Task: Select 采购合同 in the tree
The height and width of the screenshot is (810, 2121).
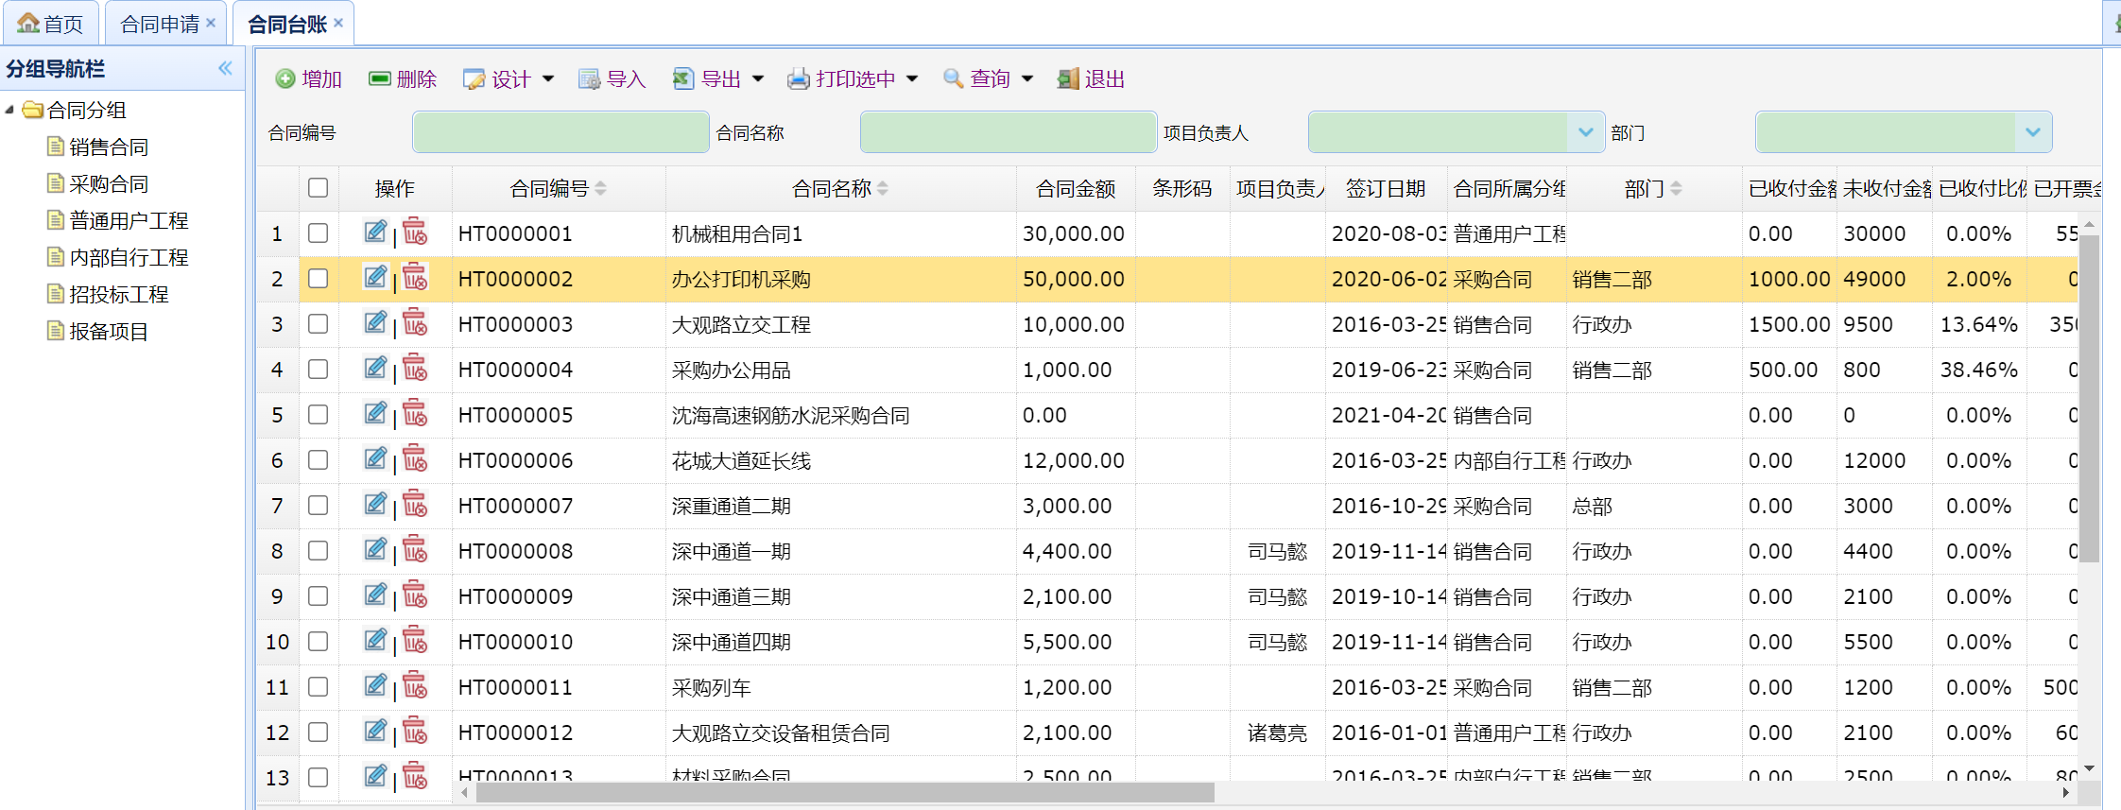Action: [x=109, y=183]
